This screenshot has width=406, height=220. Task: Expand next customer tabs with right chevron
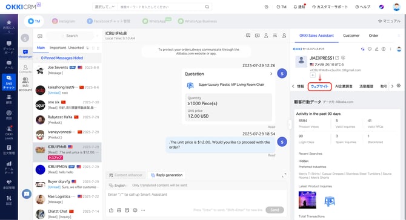[x=392, y=86]
